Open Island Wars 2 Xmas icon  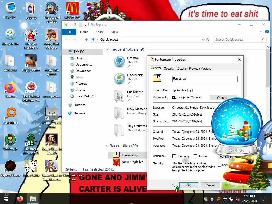point(52,118)
